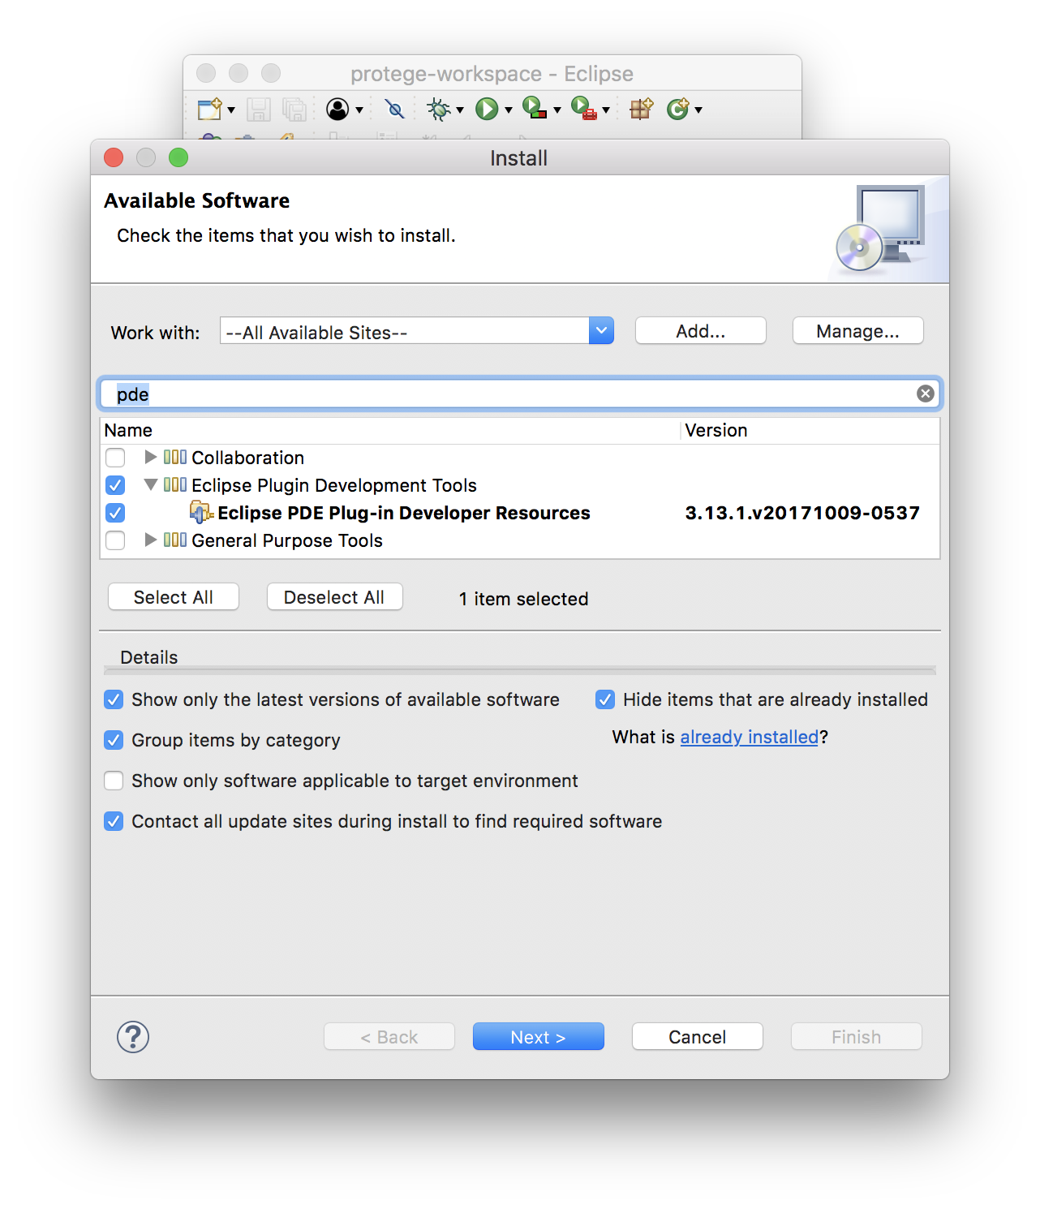The width and height of the screenshot is (1040, 1209).
Task: Click the Name column header
Action: [x=129, y=430]
